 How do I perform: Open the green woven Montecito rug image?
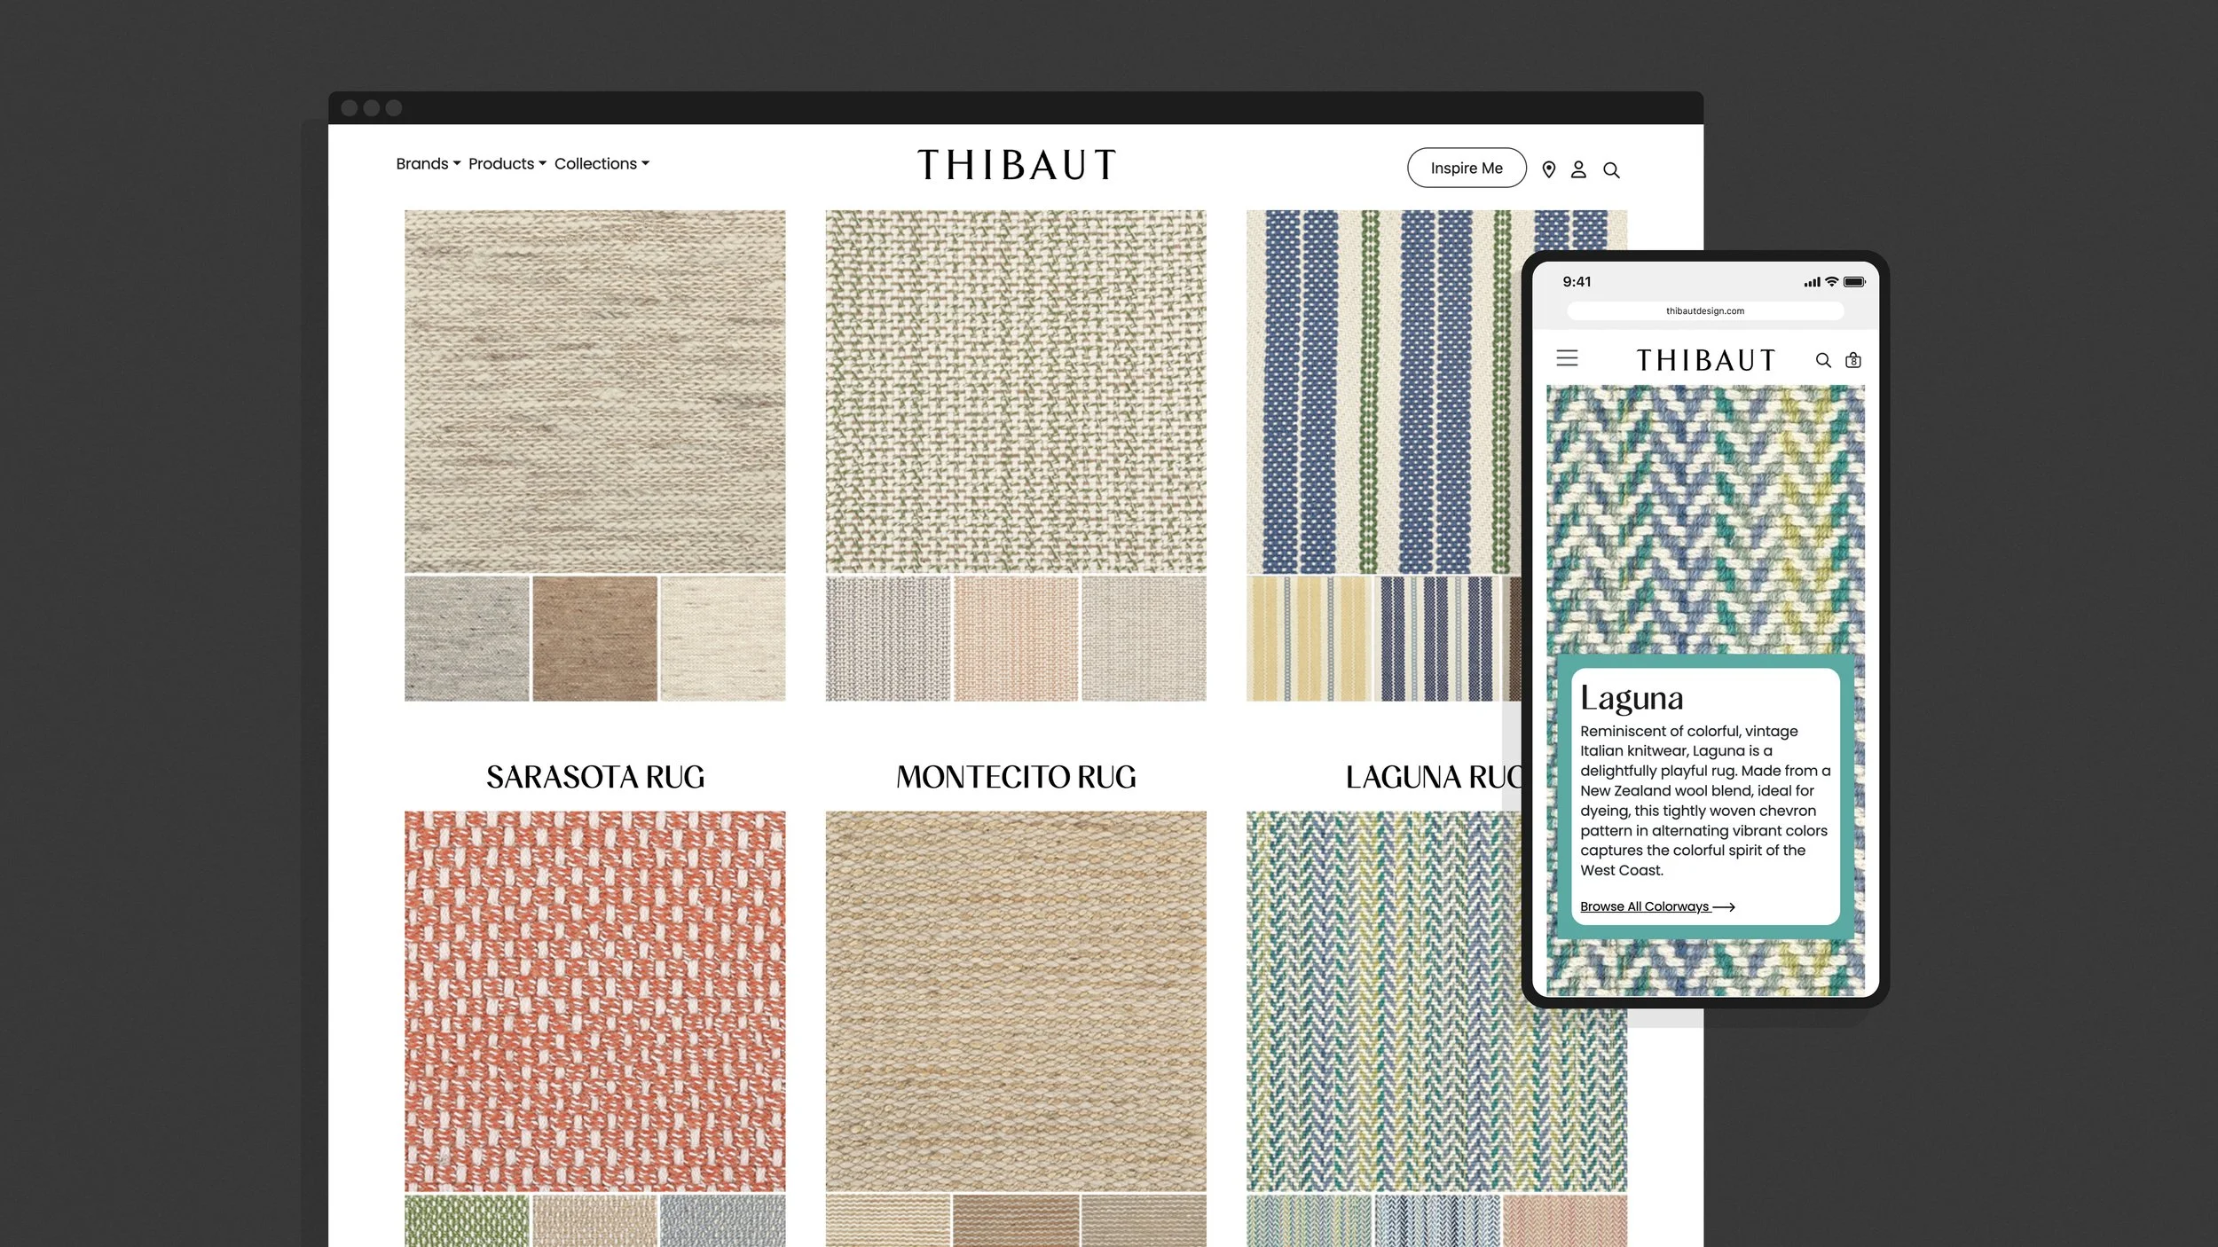coord(1016,391)
